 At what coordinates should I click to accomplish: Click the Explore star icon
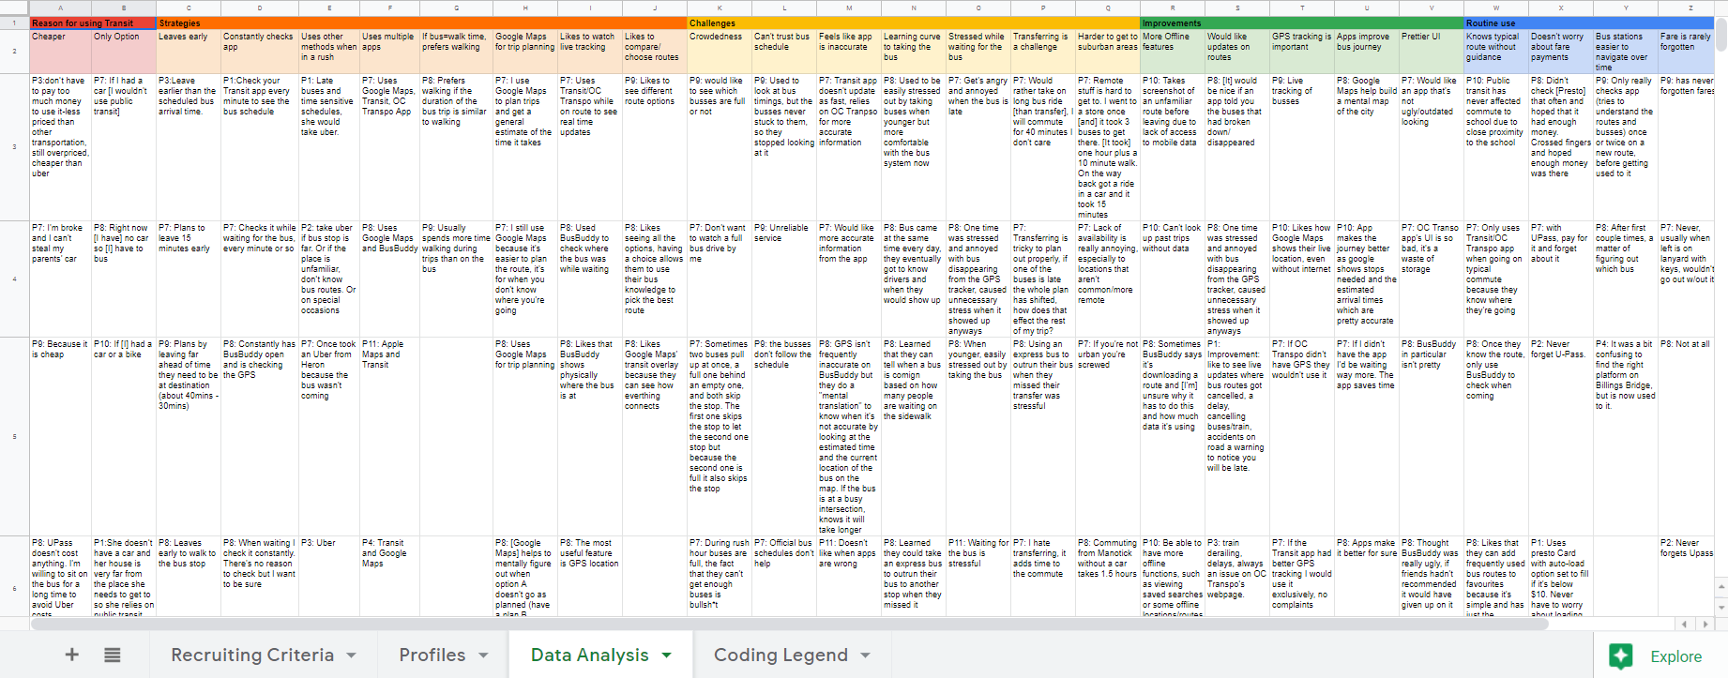tap(1620, 655)
